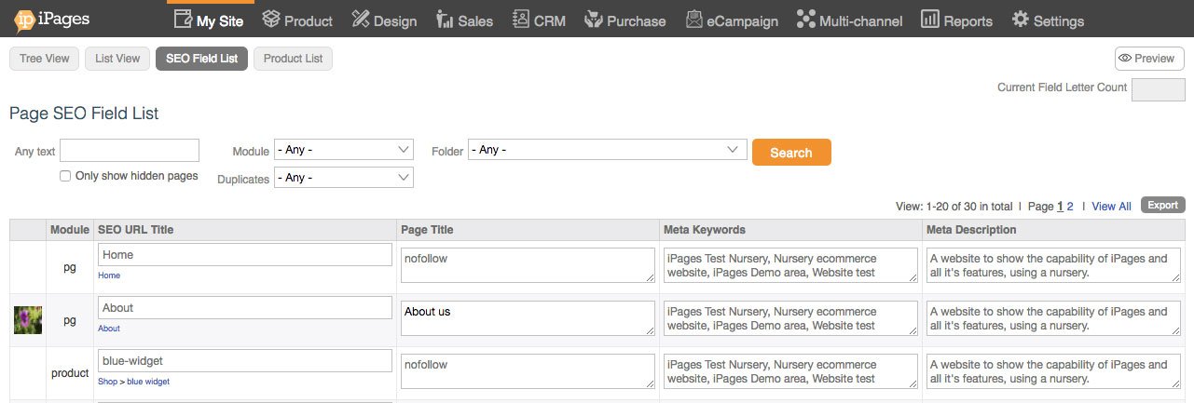Open the Product cube icon menu

(271, 20)
